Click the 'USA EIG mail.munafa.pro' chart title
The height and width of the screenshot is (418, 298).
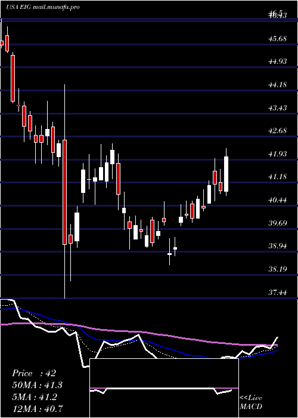[42, 7]
